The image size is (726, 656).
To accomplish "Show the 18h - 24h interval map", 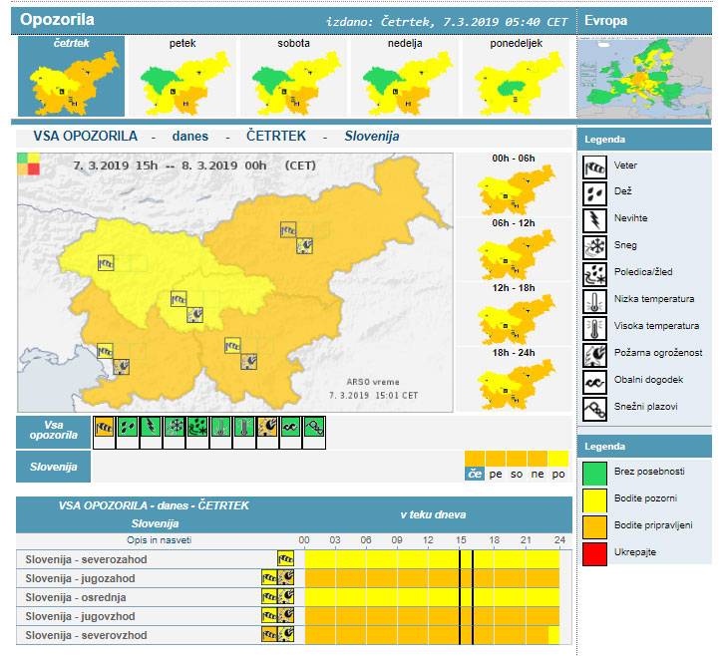I will [514, 380].
